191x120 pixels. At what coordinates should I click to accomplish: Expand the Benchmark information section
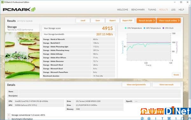[x=9, y=119]
